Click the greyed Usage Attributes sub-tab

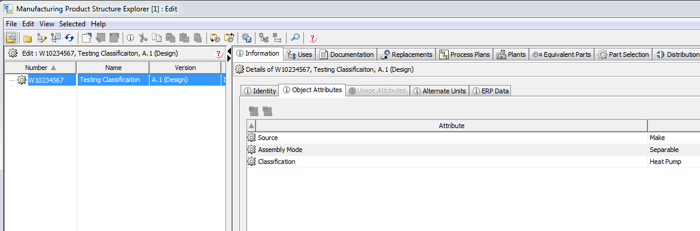click(378, 91)
